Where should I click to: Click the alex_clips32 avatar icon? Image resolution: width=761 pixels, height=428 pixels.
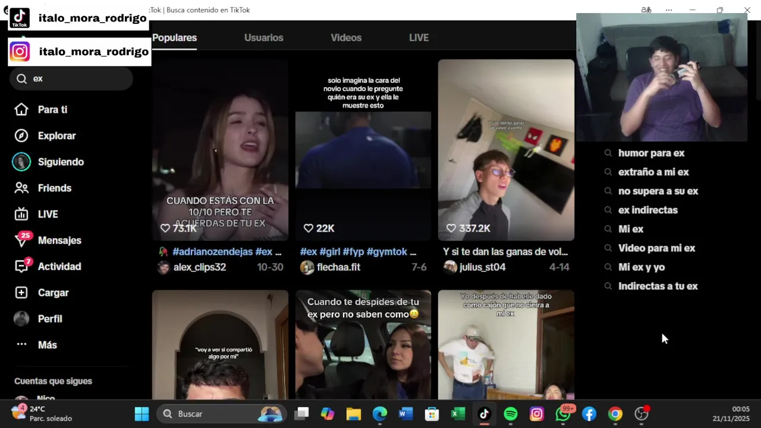(x=163, y=267)
